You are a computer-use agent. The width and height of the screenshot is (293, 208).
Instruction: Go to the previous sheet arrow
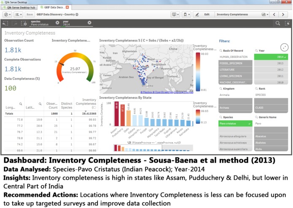point(274,14)
